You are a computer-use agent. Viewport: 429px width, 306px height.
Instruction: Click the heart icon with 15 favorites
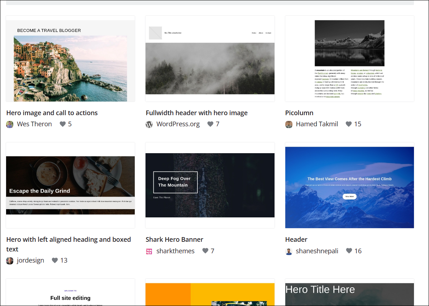(x=349, y=124)
